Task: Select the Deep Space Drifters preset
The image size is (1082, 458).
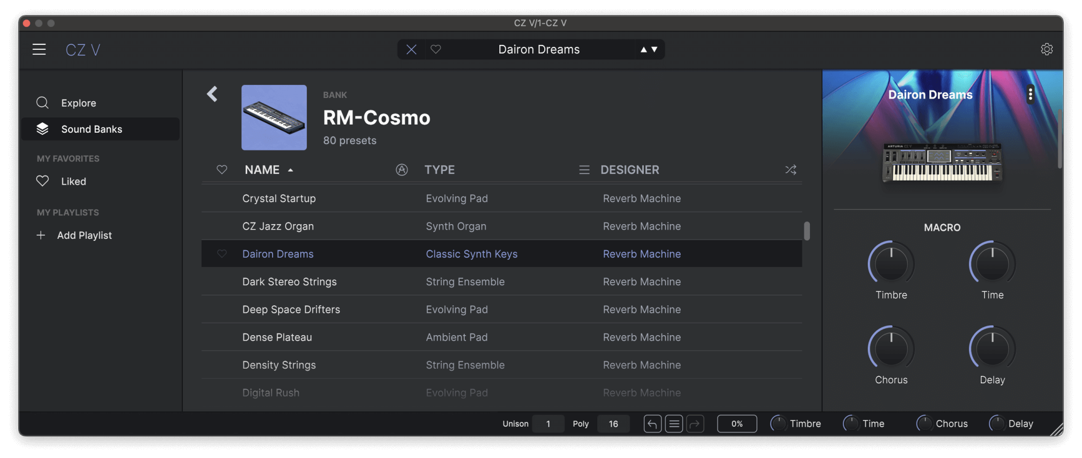Action: pos(291,310)
